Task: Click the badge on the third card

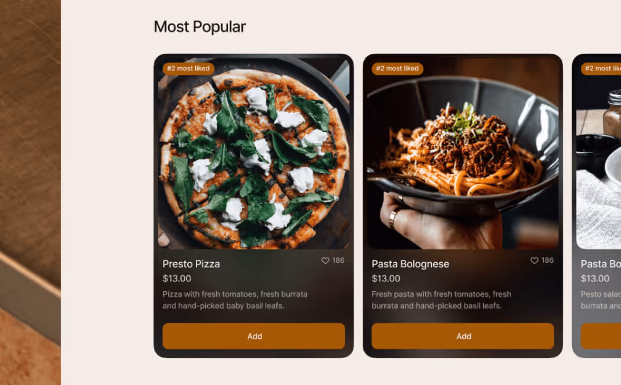Action: point(601,68)
